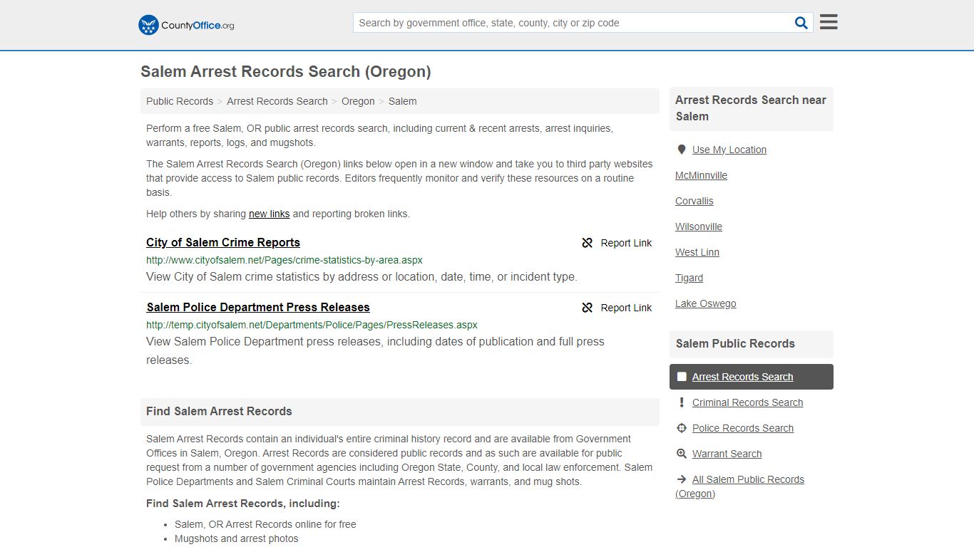Click the location pin icon
The height and width of the screenshot is (547, 974).
coord(682,150)
